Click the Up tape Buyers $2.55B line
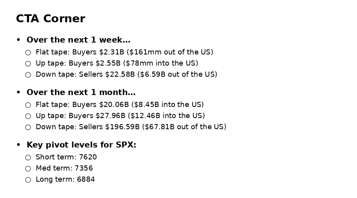This screenshot has height=198, width=357. (x=117, y=63)
